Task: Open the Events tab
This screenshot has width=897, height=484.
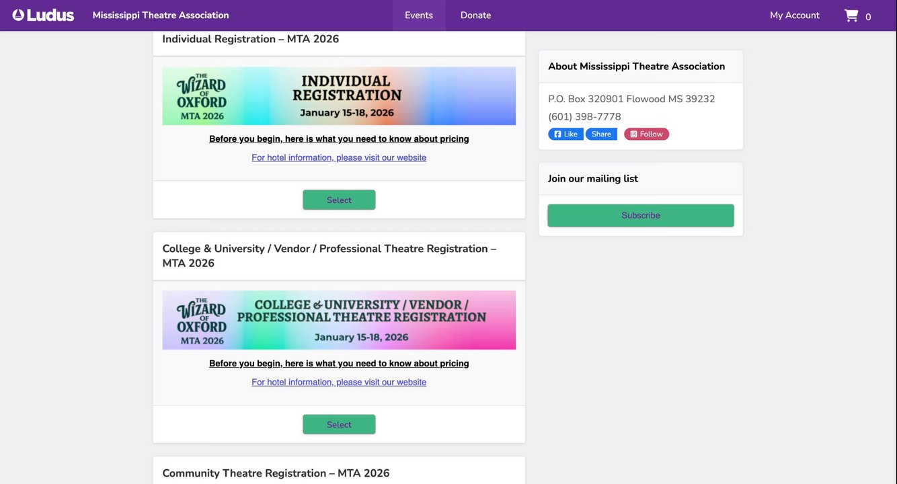Action: pyautogui.click(x=419, y=15)
